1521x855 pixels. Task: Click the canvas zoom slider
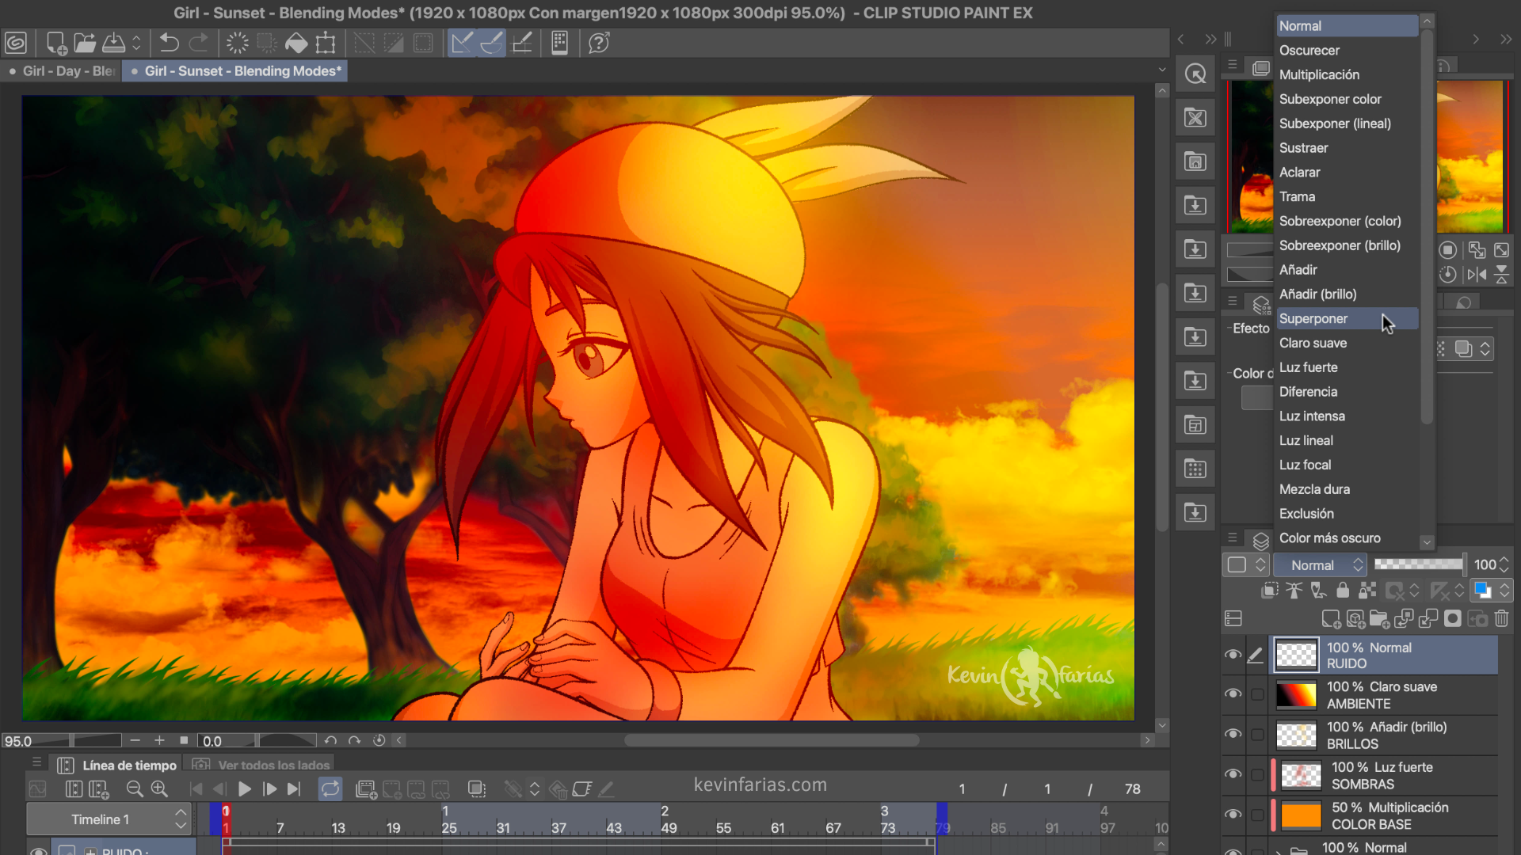[95, 740]
